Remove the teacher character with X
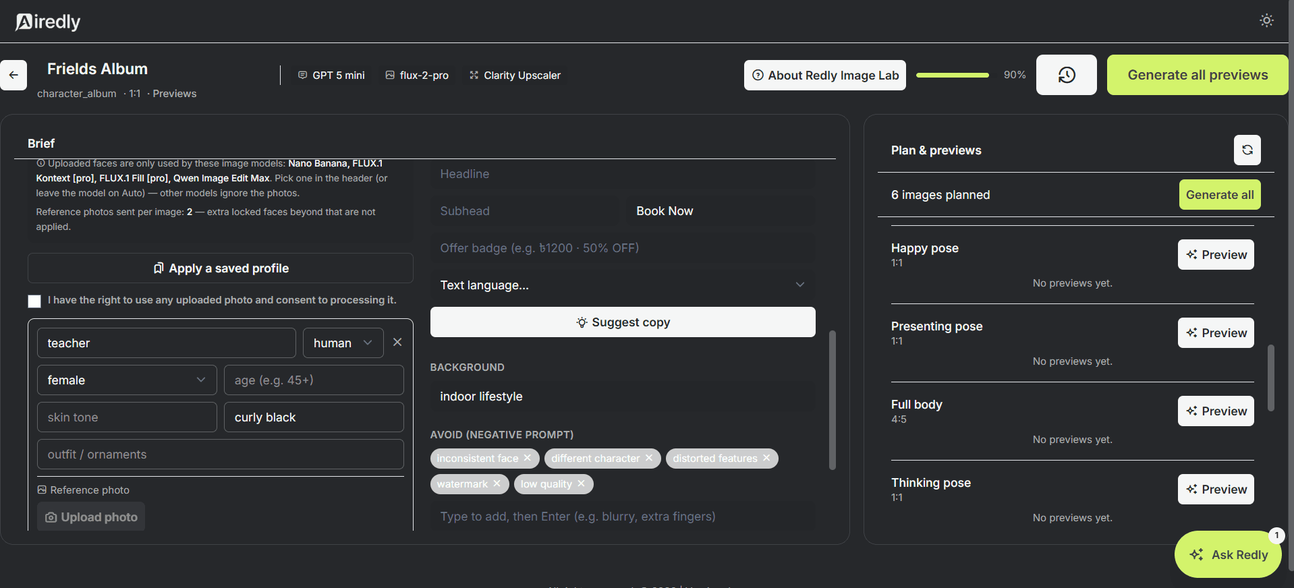The height and width of the screenshot is (588, 1294). coord(397,343)
